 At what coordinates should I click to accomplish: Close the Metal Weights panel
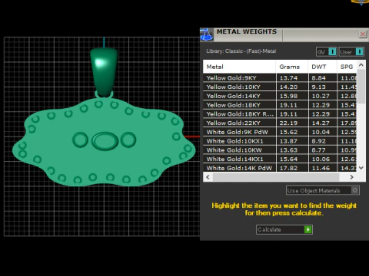(363, 34)
